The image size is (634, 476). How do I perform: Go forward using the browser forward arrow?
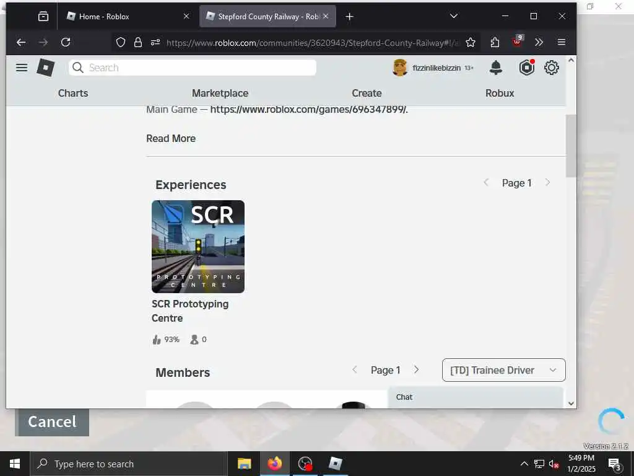tap(43, 42)
